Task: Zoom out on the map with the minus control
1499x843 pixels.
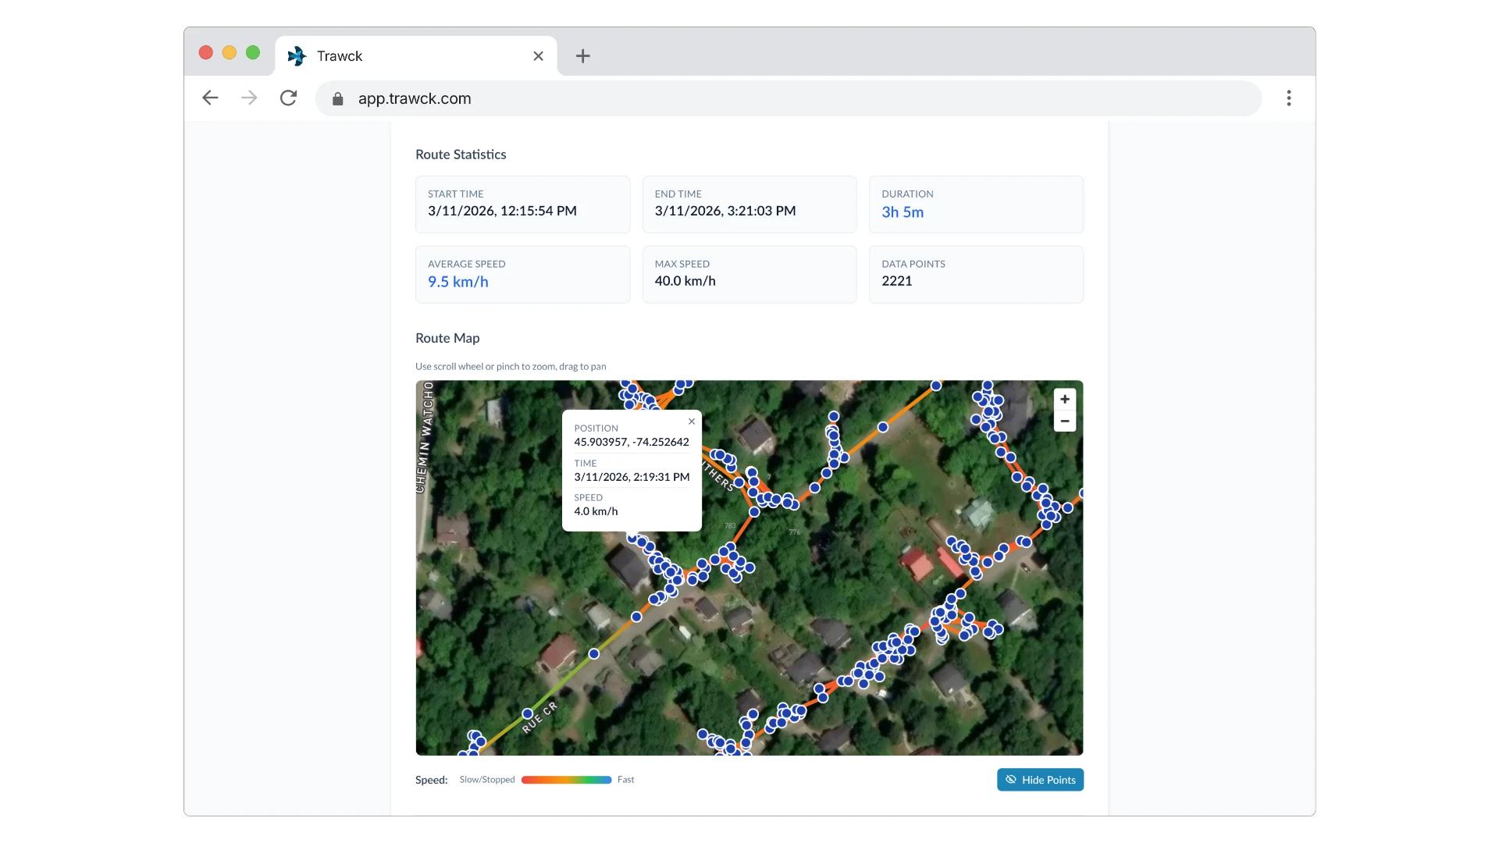Action: point(1065,421)
